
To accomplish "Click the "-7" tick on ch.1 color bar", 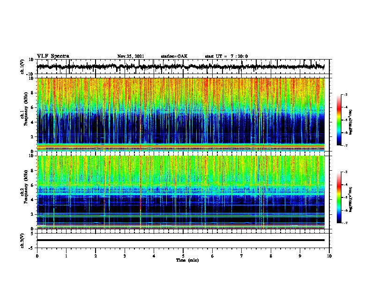I will coord(346,145).
